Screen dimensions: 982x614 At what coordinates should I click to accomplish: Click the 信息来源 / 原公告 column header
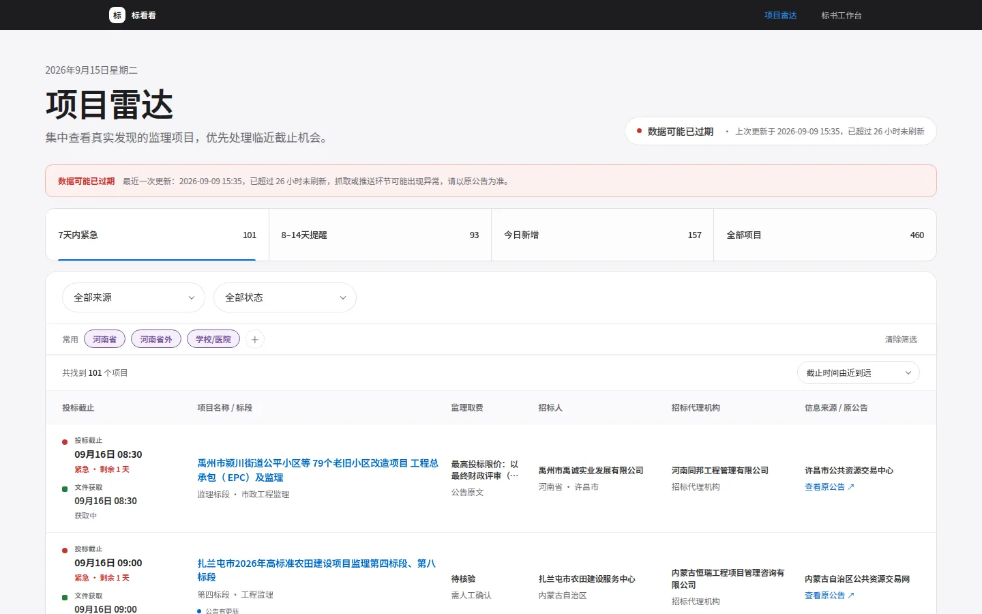pos(836,407)
